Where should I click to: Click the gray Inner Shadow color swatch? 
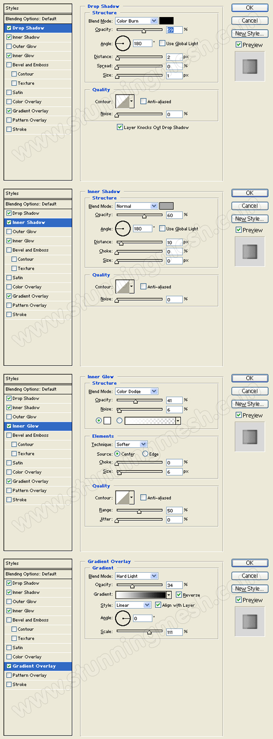point(166,206)
